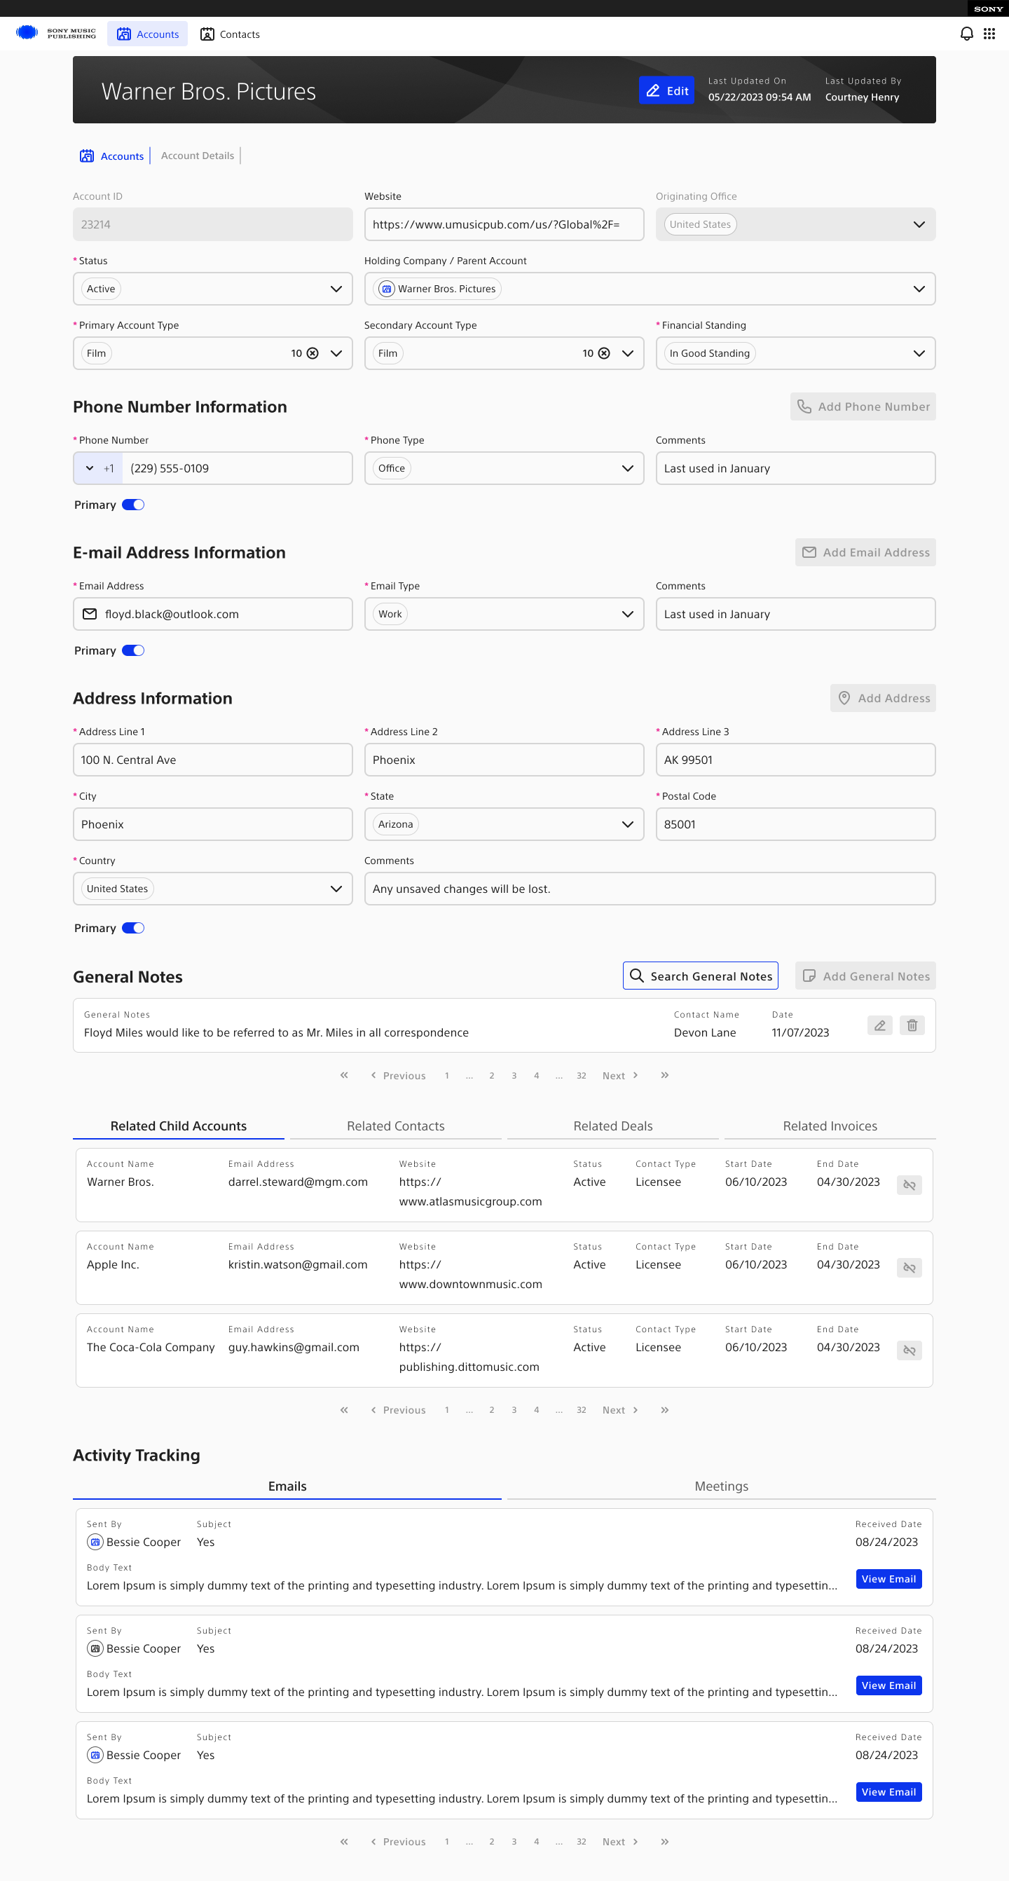Jump to last page of emails list

664,1842
